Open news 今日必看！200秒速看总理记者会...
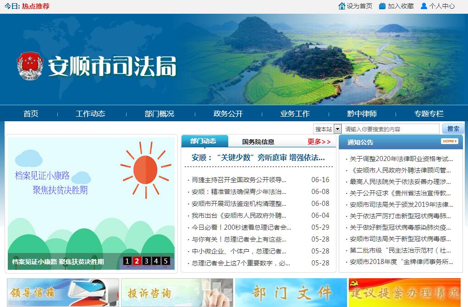Screen dimensions: 468x307 point(241,227)
